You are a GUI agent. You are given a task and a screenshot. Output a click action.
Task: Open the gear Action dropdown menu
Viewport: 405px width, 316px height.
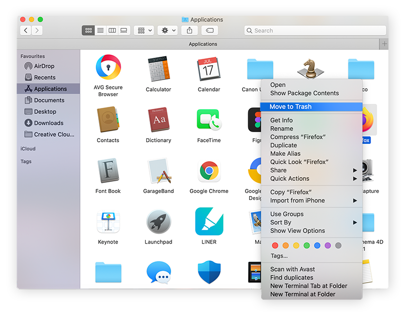168,30
